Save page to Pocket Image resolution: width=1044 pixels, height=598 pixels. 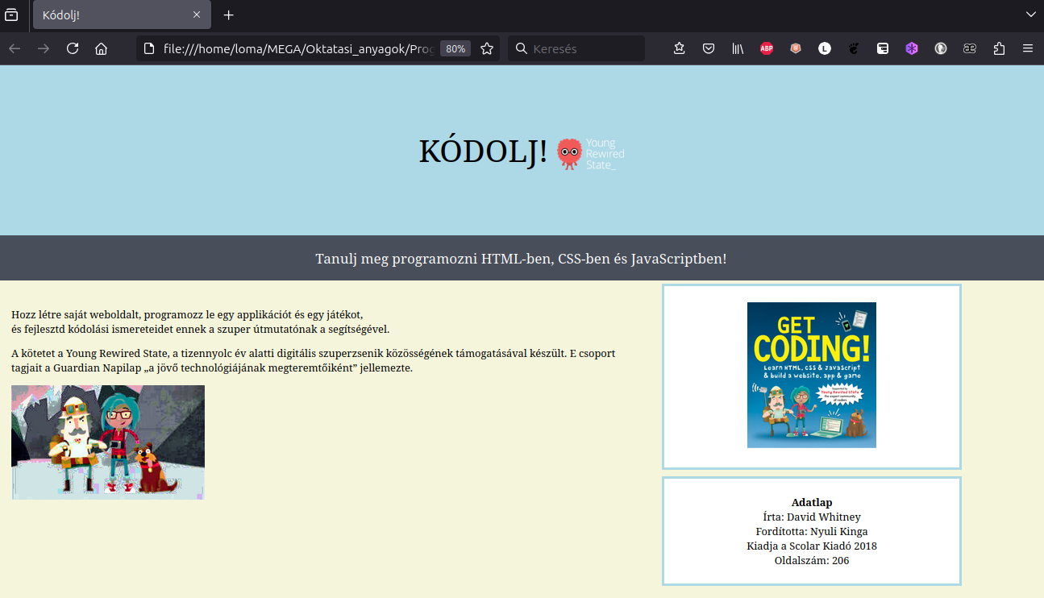(x=709, y=48)
